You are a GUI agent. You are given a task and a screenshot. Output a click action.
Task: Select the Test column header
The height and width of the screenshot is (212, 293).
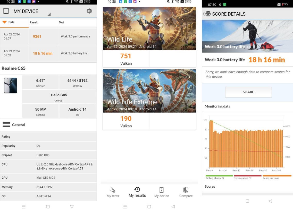click(x=61, y=22)
